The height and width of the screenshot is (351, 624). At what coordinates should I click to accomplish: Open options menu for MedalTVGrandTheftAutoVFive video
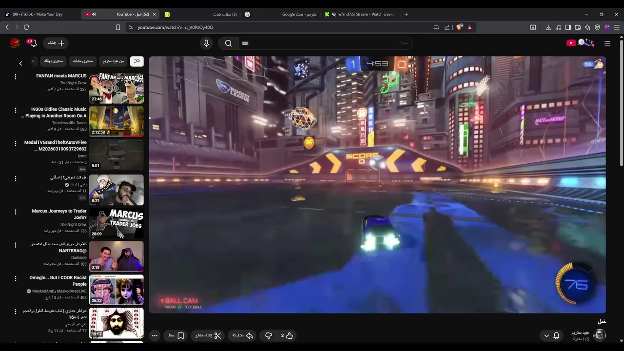pyautogui.click(x=16, y=144)
